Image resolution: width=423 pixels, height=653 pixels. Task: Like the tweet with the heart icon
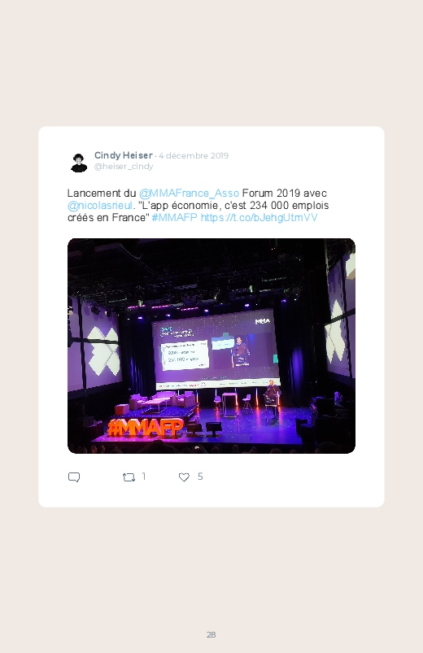184,477
